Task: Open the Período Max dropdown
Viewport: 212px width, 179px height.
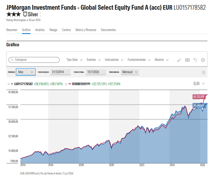Action: coord(26,72)
